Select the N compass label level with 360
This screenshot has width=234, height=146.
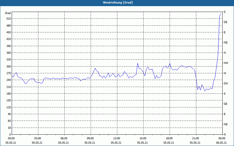coord(225,53)
